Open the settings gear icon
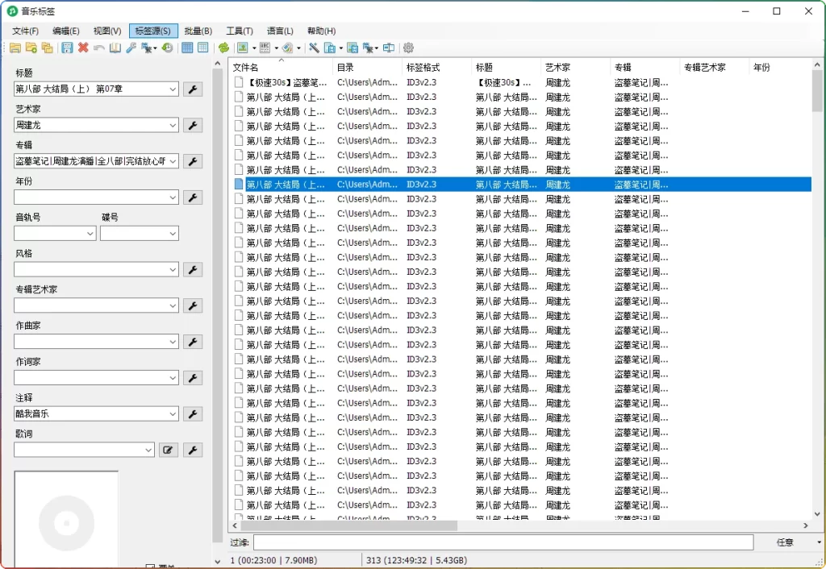Viewport: 826px width, 569px height. [x=408, y=49]
